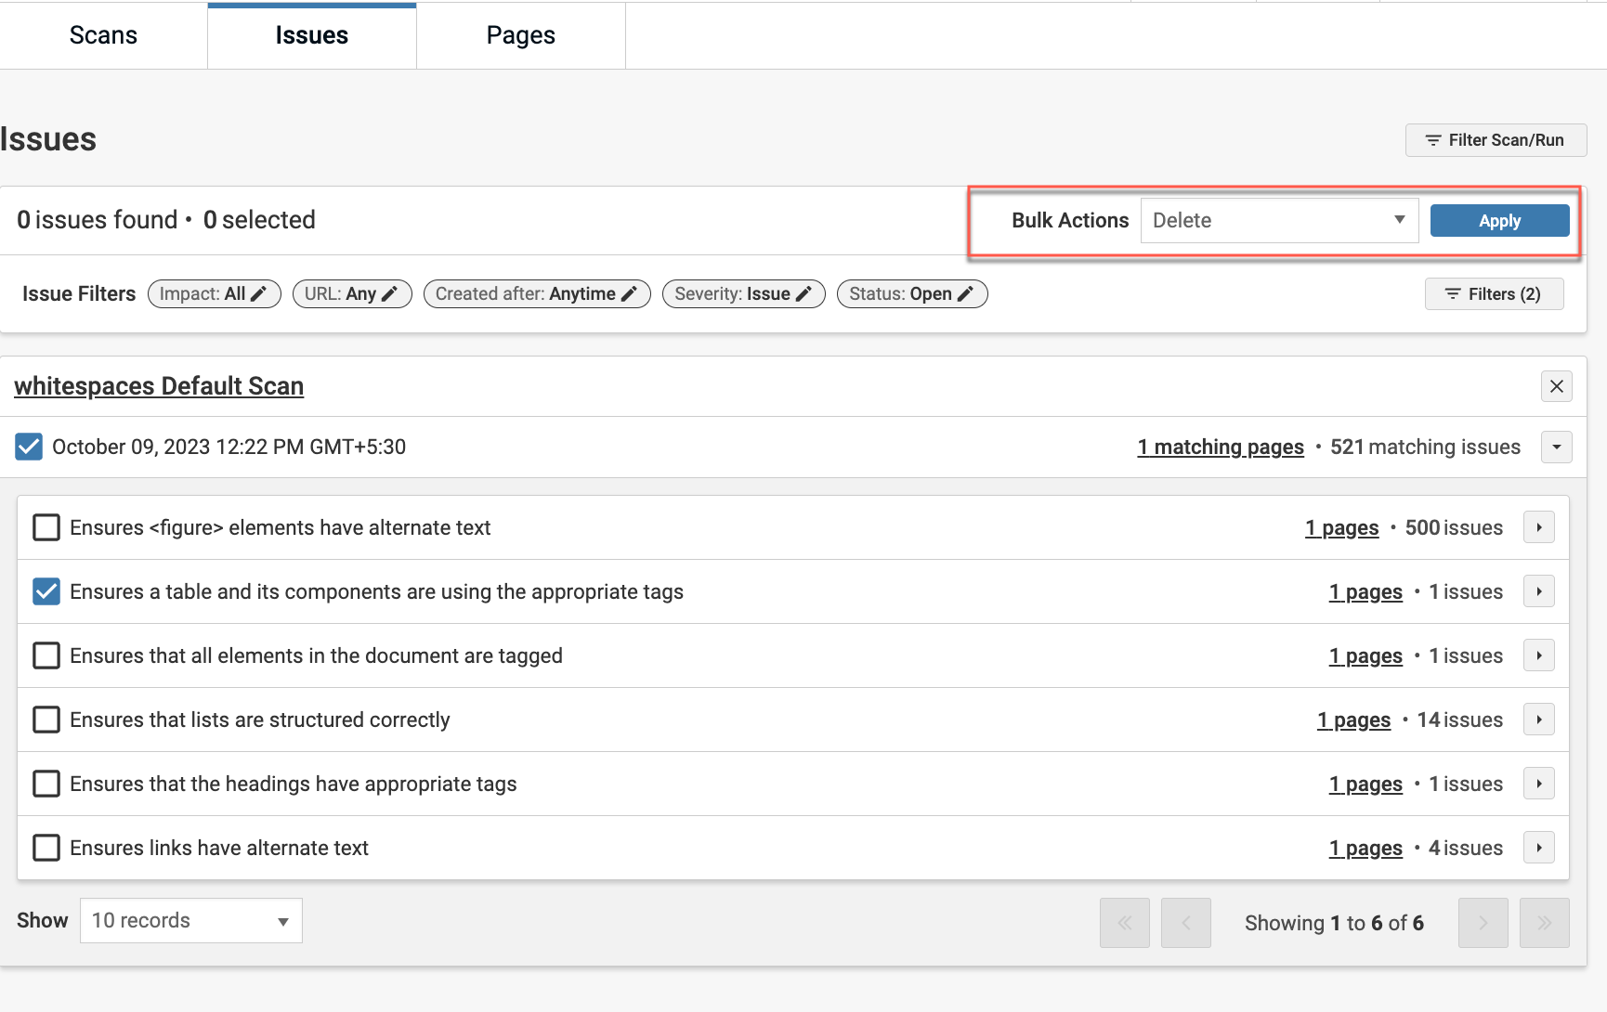Expand the lists structured correctly row
The width and height of the screenshot is (1607, 1012).
pyautogui.click(x=1538, y=720)
